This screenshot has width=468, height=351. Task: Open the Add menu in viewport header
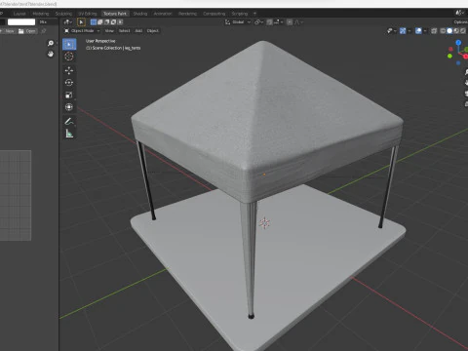coord(138,31)
